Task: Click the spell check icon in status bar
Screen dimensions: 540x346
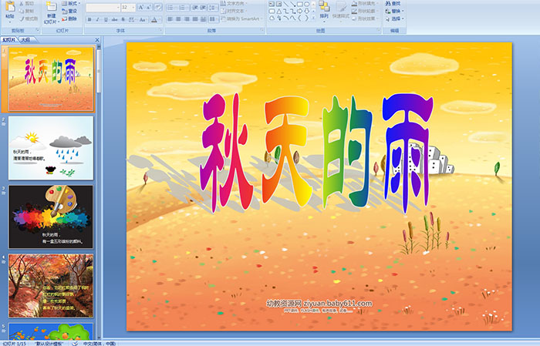Action: click(x=75, y=344)
